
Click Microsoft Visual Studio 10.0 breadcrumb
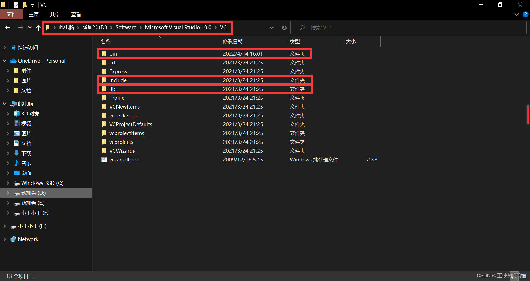point(178,28)
